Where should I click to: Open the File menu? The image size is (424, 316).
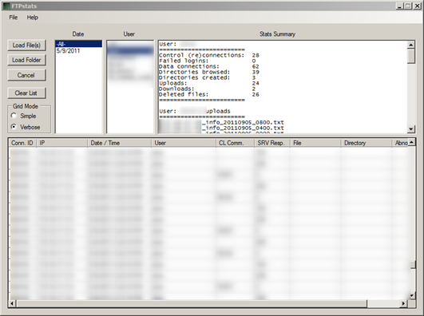point(14,18)
